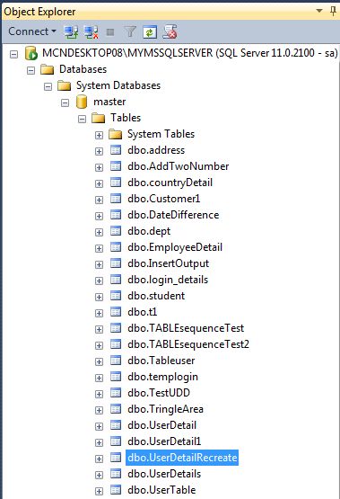340x499 pixels.
Task: Click the System Databases folder icon
Action: click(x=64, y=85)
